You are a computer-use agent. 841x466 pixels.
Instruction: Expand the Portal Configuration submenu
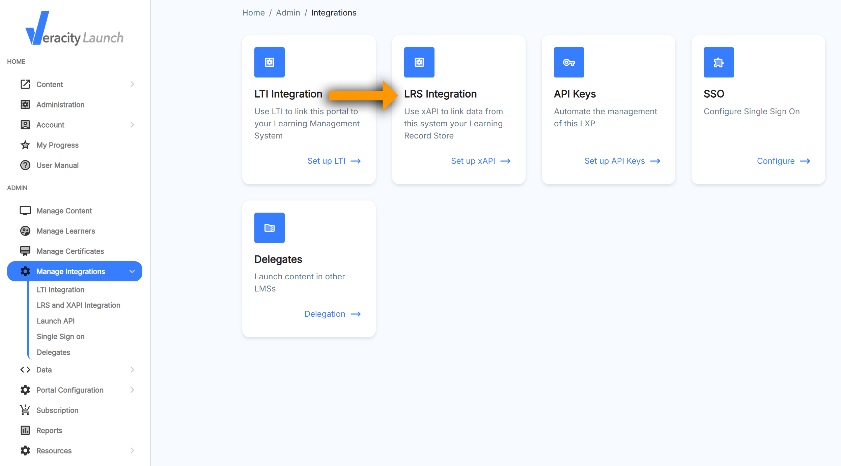[x=132, y=390]
